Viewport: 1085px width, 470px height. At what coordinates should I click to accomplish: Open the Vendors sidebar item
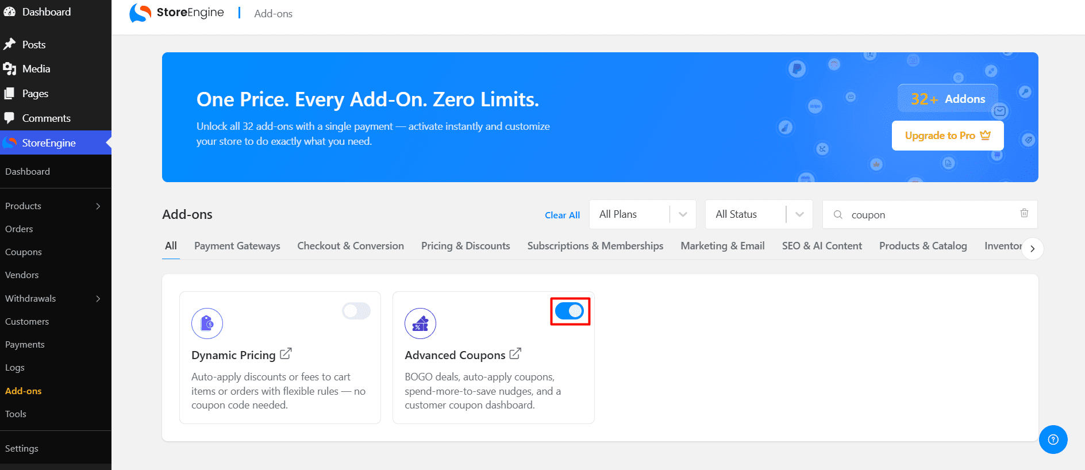coord(22,275)
